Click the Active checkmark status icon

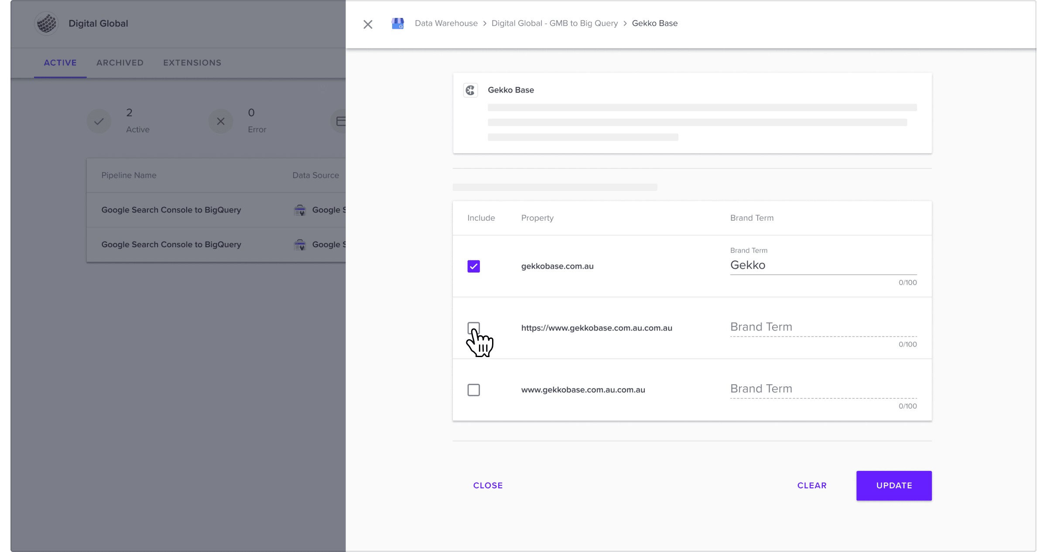[99, 121]
